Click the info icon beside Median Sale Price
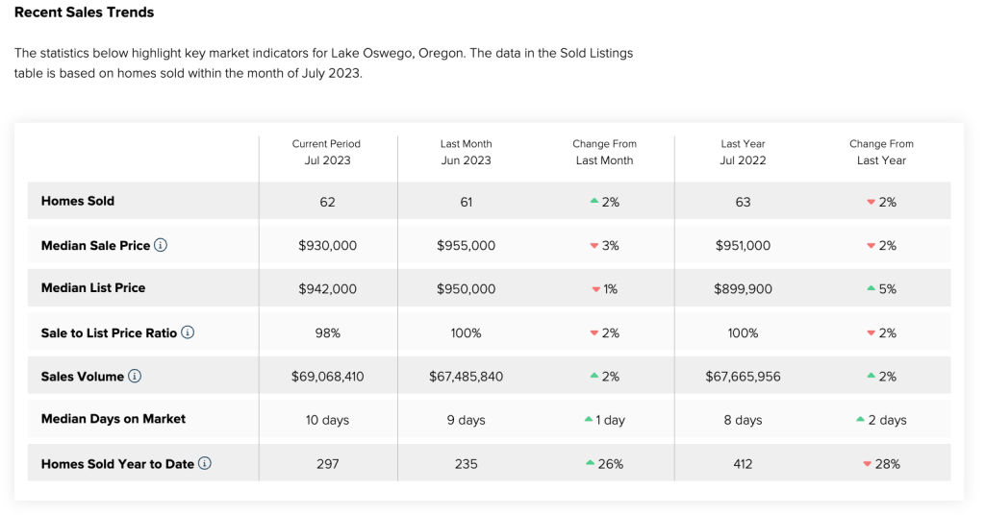Image resolution: width=985 pixels, height=515 pixels. [x=161, y=245]
